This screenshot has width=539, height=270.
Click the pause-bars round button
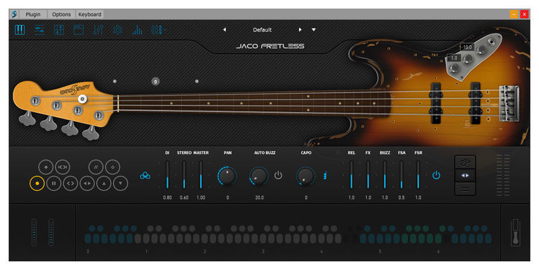pos(54,183)
